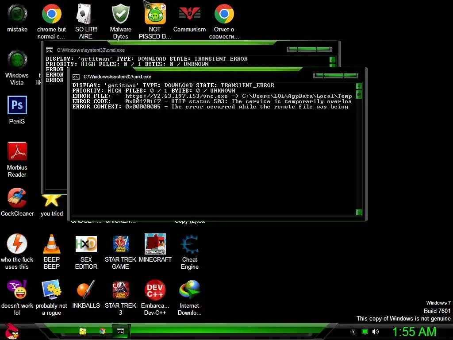Viewport: 453px width, 340px height.
Task: Click the 1:55 AM clock
Action: [x=414, y=332]
